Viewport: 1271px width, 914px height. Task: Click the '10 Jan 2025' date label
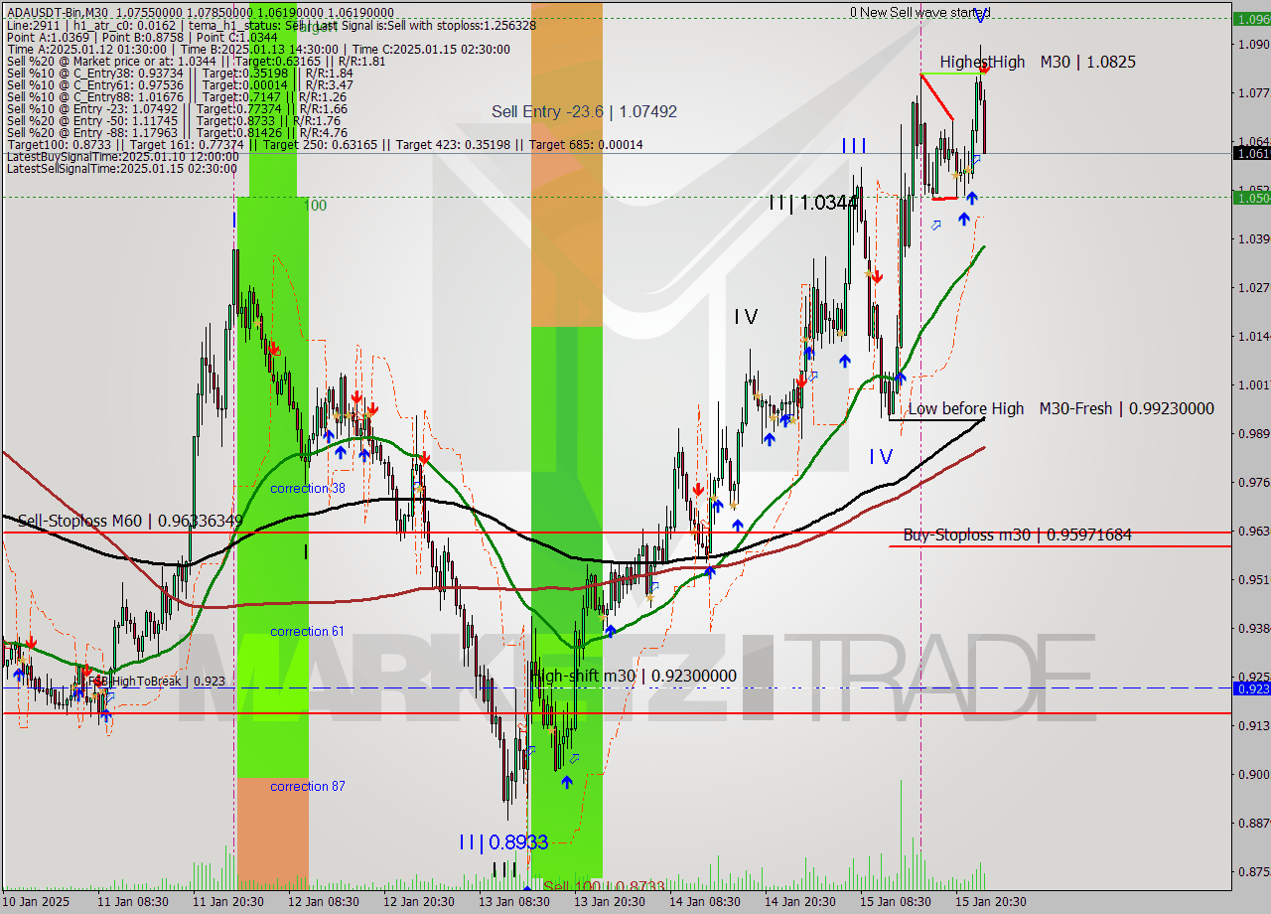tap(37, 902)
